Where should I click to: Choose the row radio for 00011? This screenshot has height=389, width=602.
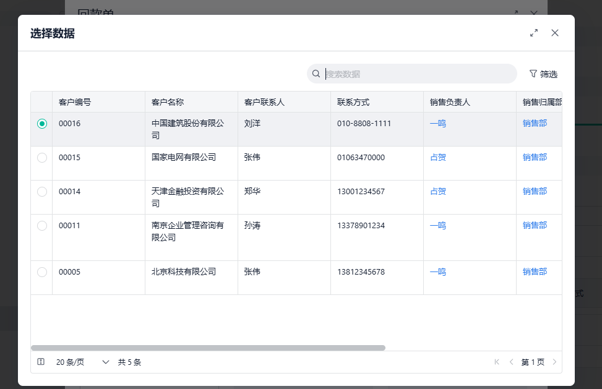coord(42,226)
